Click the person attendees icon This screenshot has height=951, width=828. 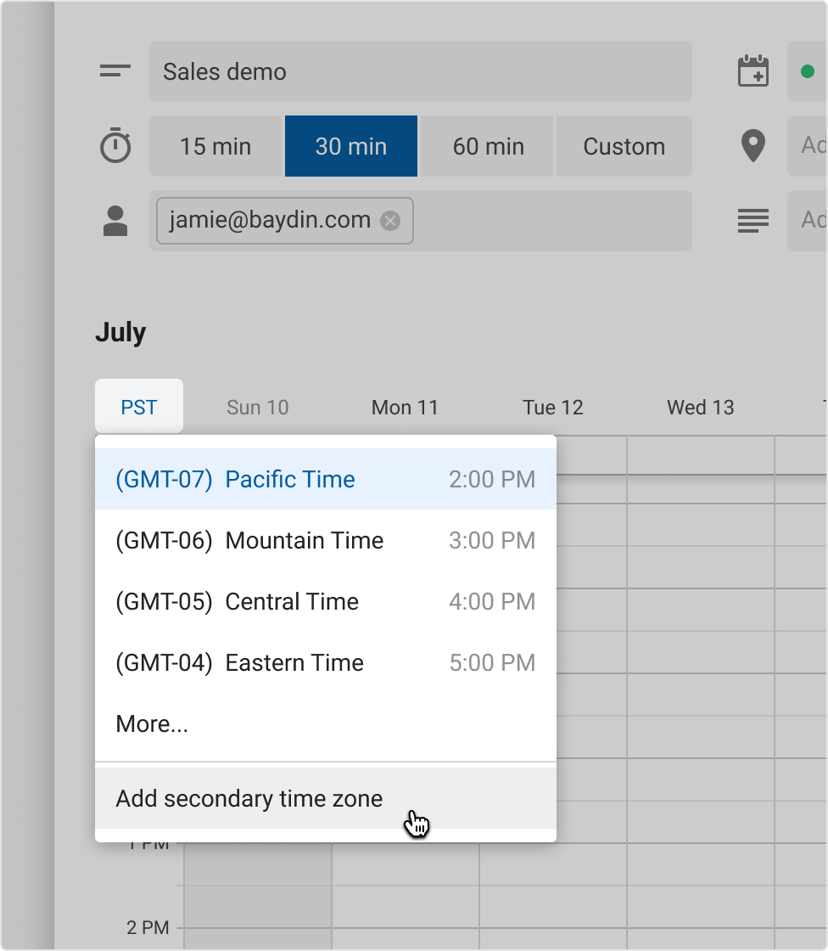[x=115, y=221]
